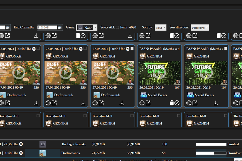
Task: Click Dorfromantik game cover icon on ticked Dorfromantik card
Action: (x=97, y=95)
